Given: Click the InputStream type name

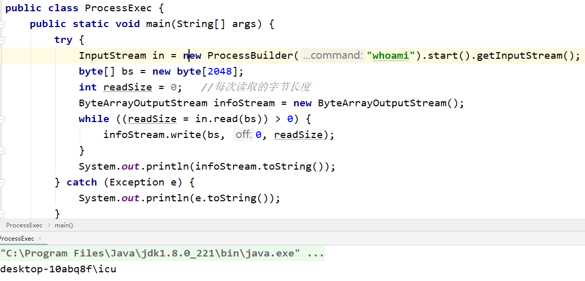Looking at the screenshot, I should pyautogui.click(x=112, y=56).
